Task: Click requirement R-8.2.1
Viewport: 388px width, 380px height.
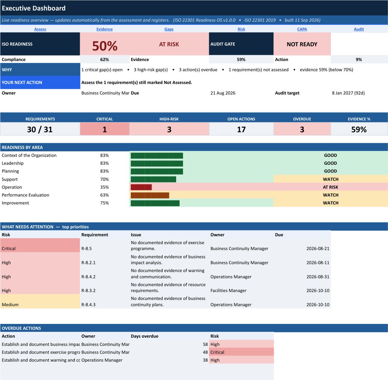Action: tap(88, 263)
